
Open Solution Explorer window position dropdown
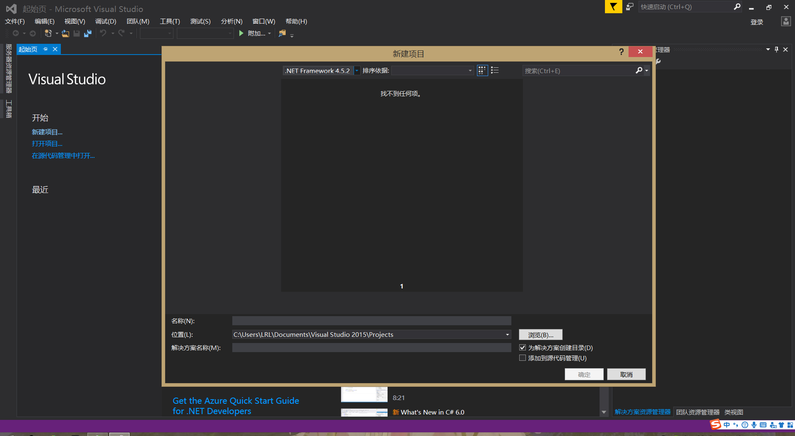click(x=768, y=50)
